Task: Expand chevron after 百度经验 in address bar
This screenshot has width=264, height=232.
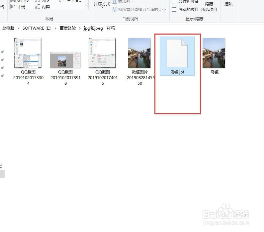Action: coord(80,28)
